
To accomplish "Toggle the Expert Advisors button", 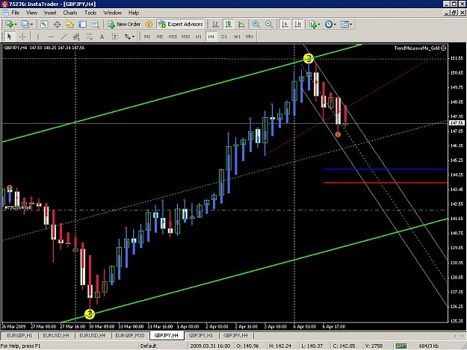I will coord(181,24).
